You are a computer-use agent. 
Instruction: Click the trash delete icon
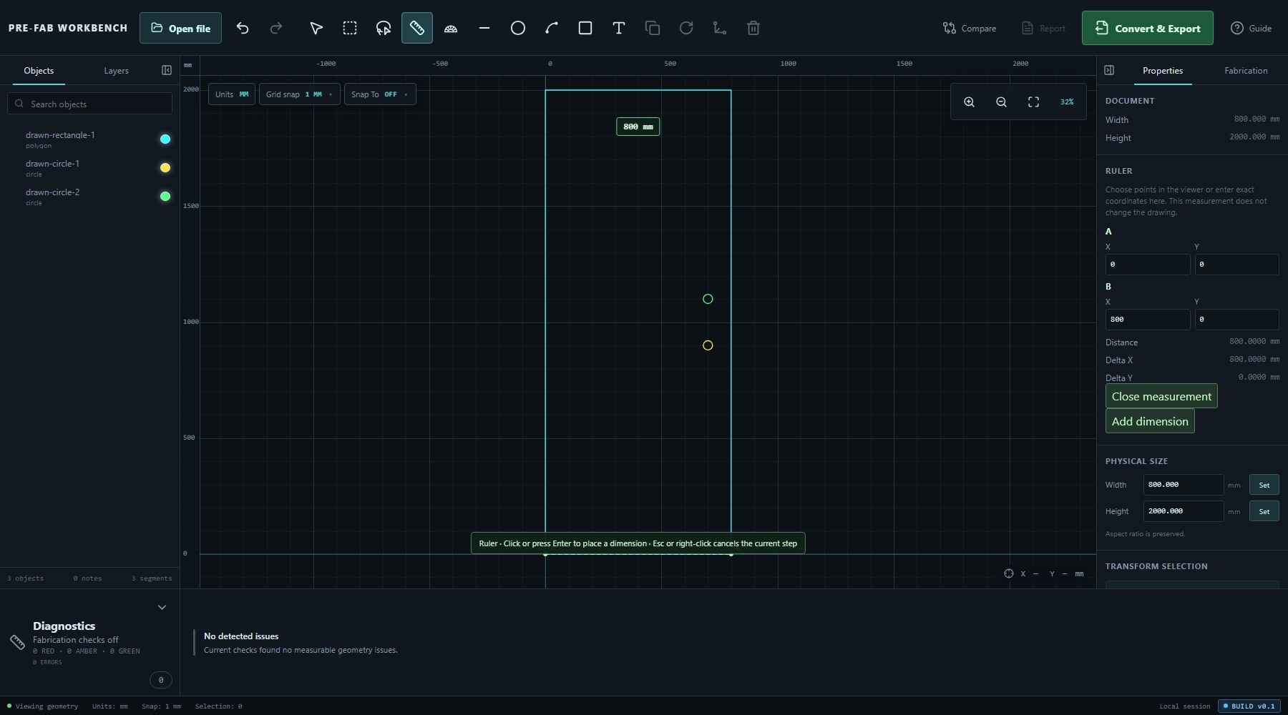click(753, 28)
